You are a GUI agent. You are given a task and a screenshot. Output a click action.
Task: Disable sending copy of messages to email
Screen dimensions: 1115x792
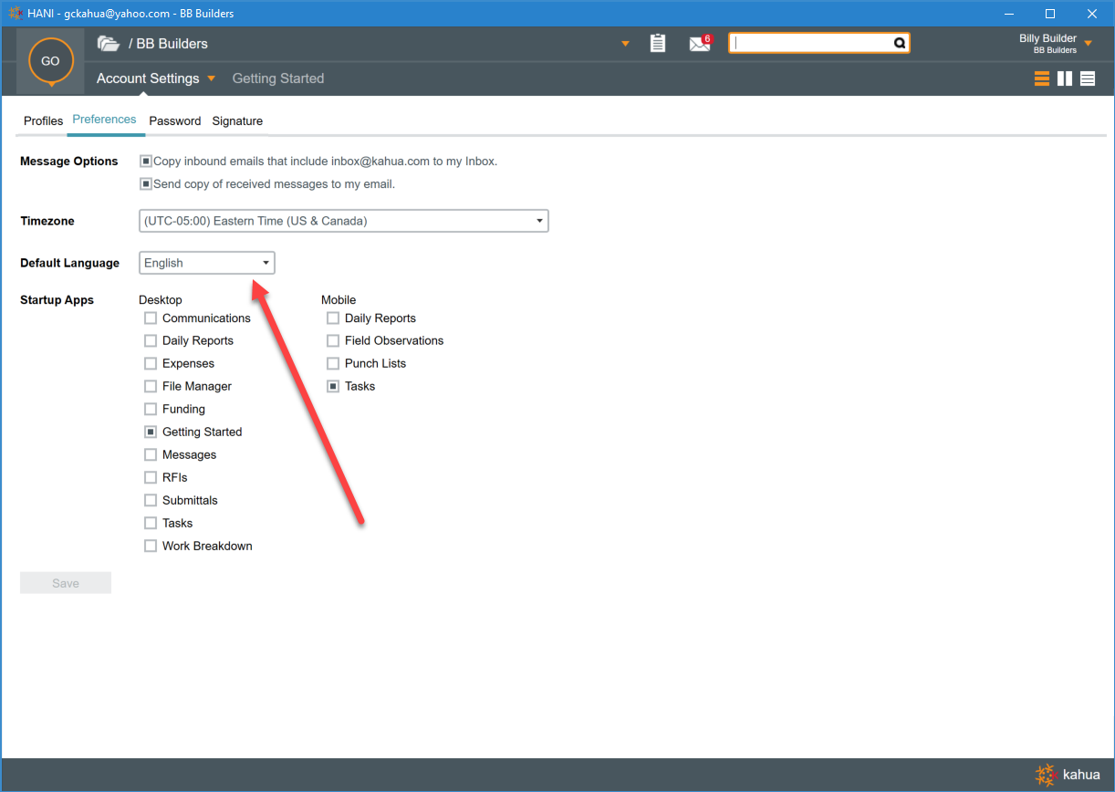click(x=145, y=184)
